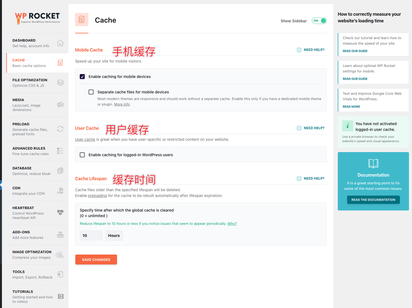Click the lifebuoy icon beside Cache Lifespan help
412x308 pixels.
299,179
